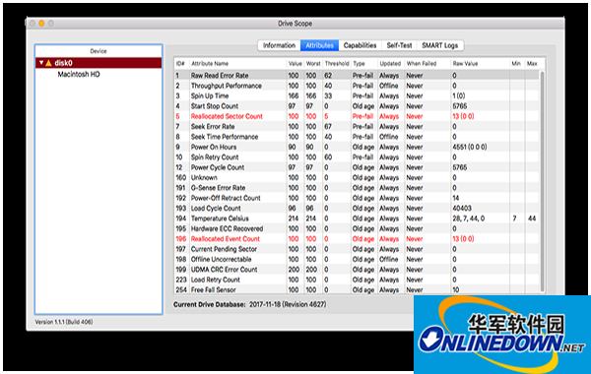The width and height of the screenshot is (591, 374).
Task: Collapse the disk0 disclosure triangle
Action: [41, 63]
